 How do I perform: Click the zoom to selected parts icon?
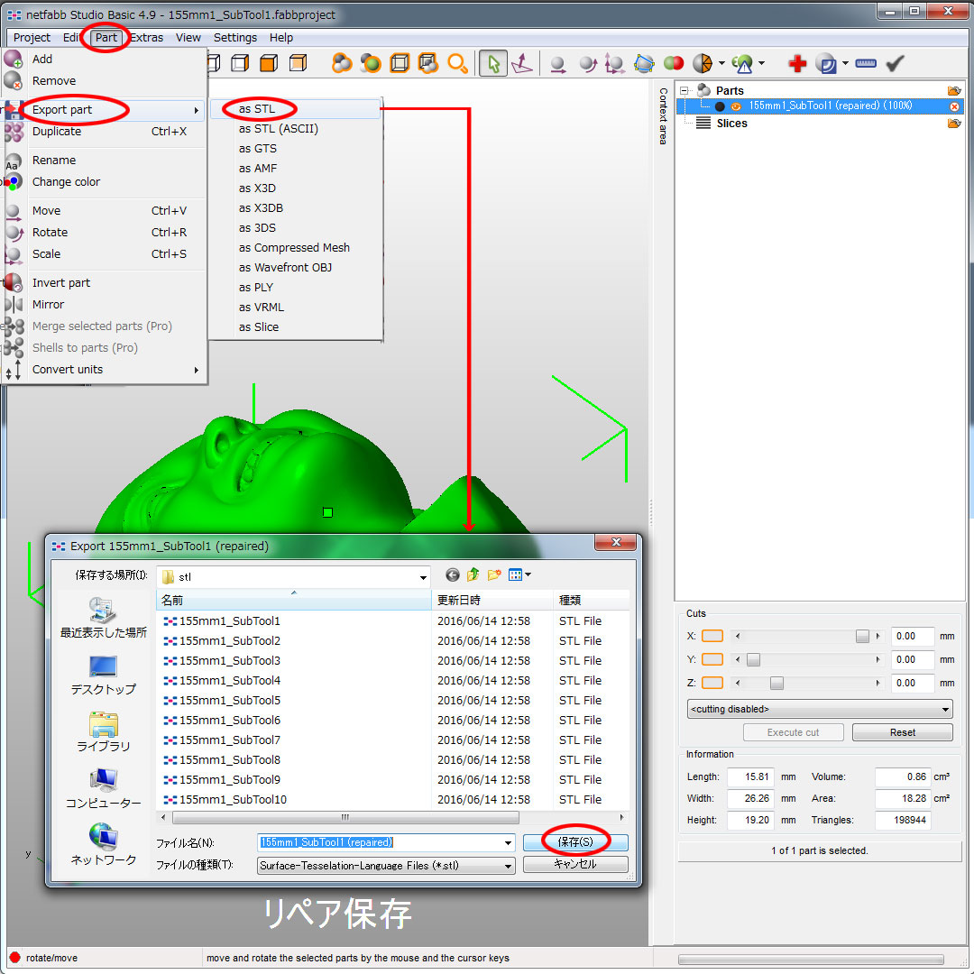pyautogui.click(x=371, y=63)
